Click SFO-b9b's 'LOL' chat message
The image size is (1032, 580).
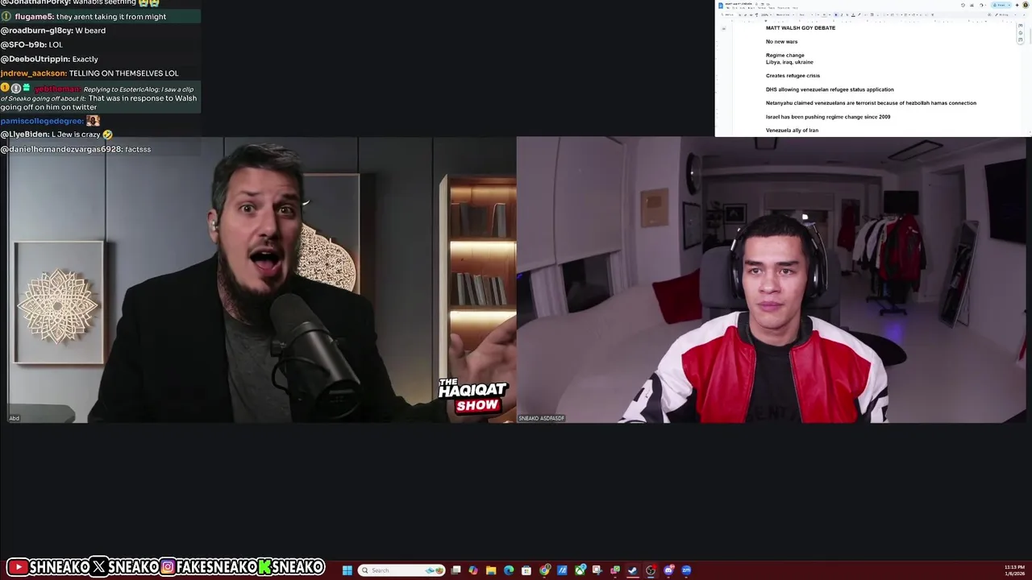click(31, 45)
